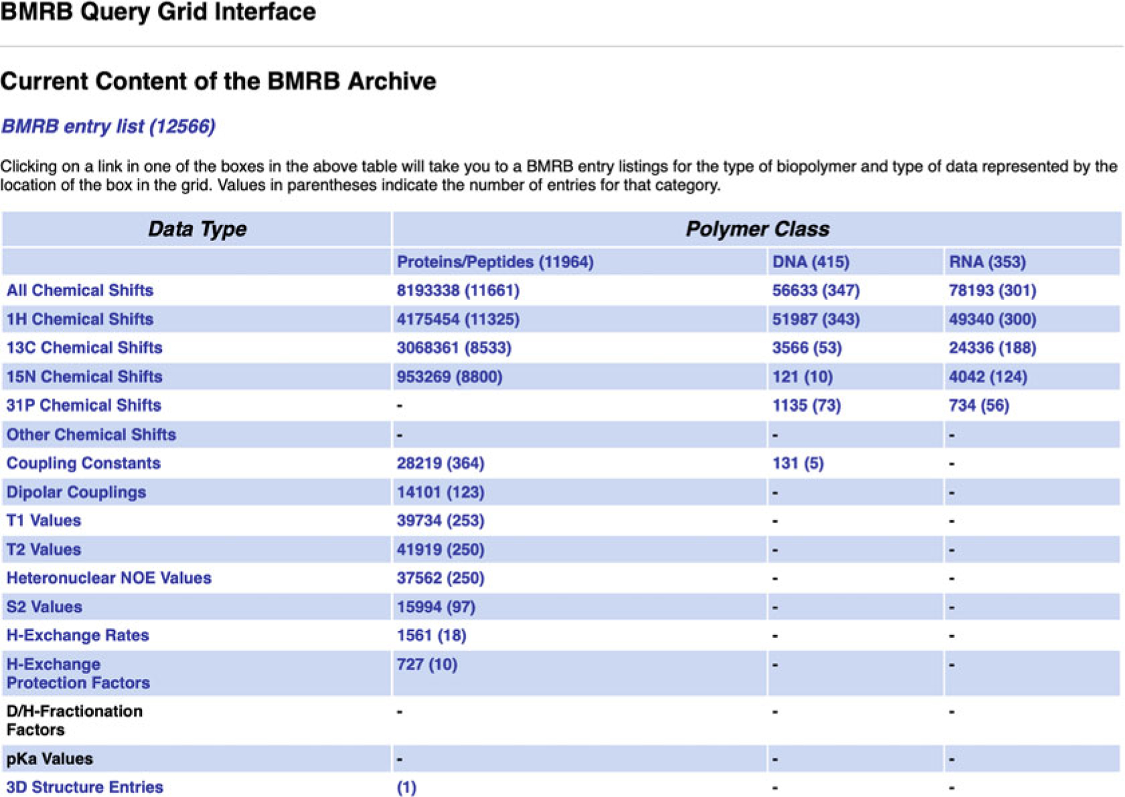View protein 1H shifts 4175454 (11325)

point(458,319)
